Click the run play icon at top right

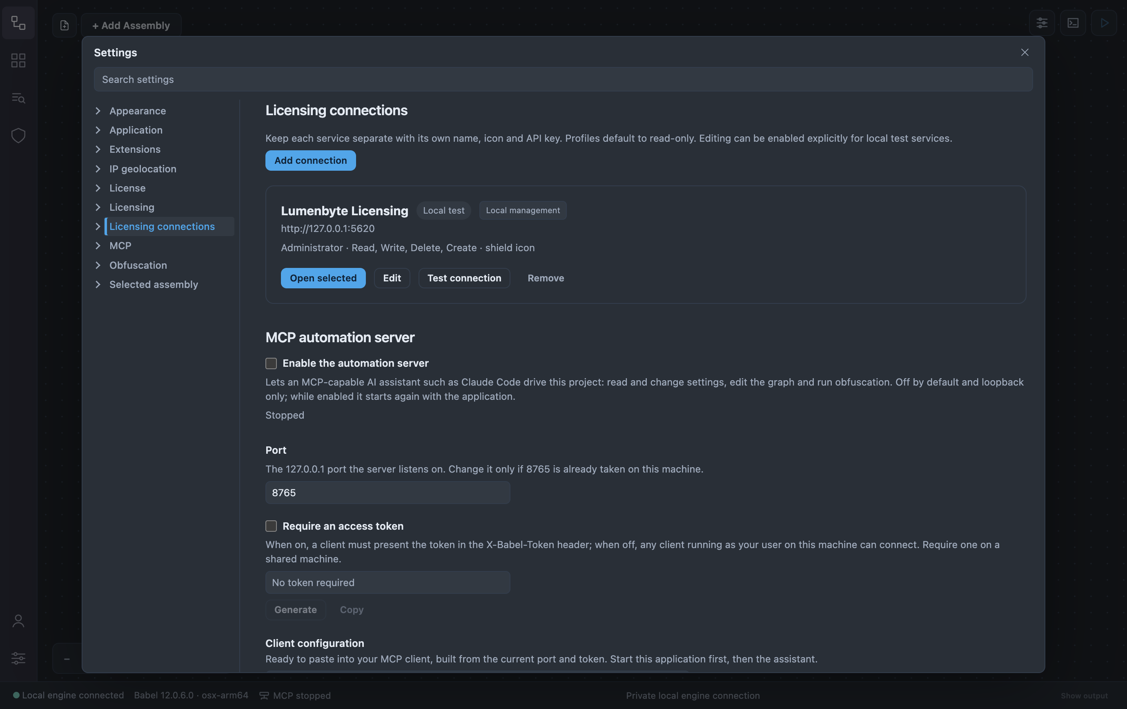pos(1104,23)
